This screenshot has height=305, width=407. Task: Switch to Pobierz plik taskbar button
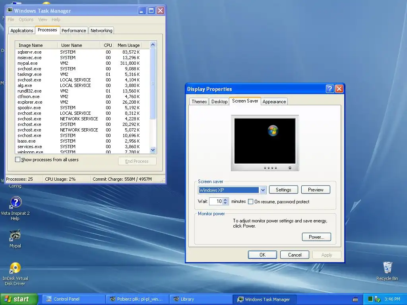pos(137,299)
